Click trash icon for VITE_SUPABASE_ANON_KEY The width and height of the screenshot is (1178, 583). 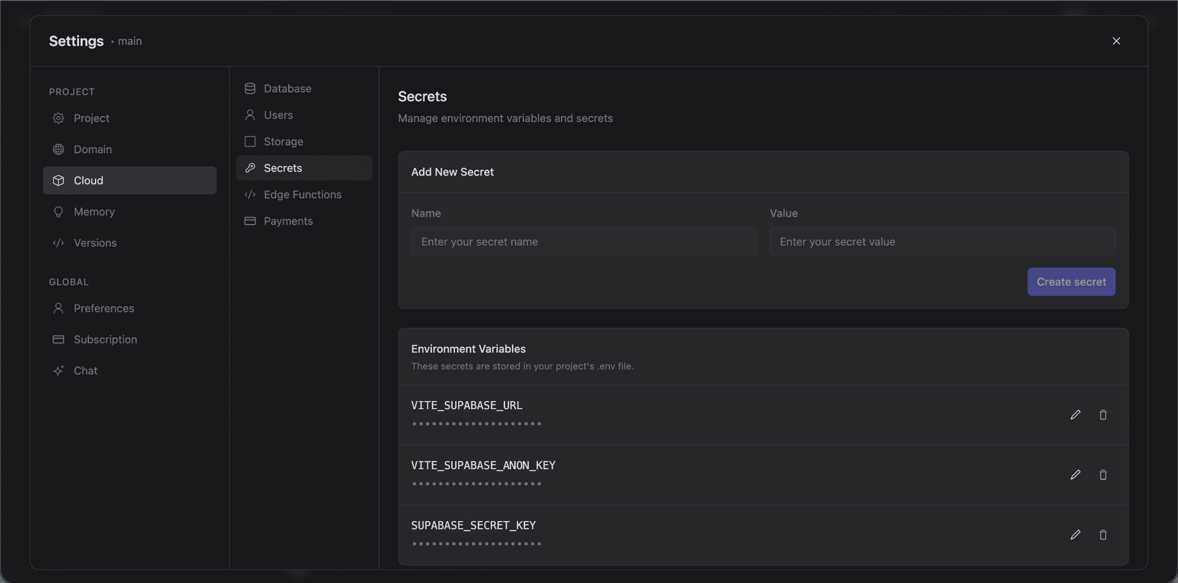(x=1103, y=475)
